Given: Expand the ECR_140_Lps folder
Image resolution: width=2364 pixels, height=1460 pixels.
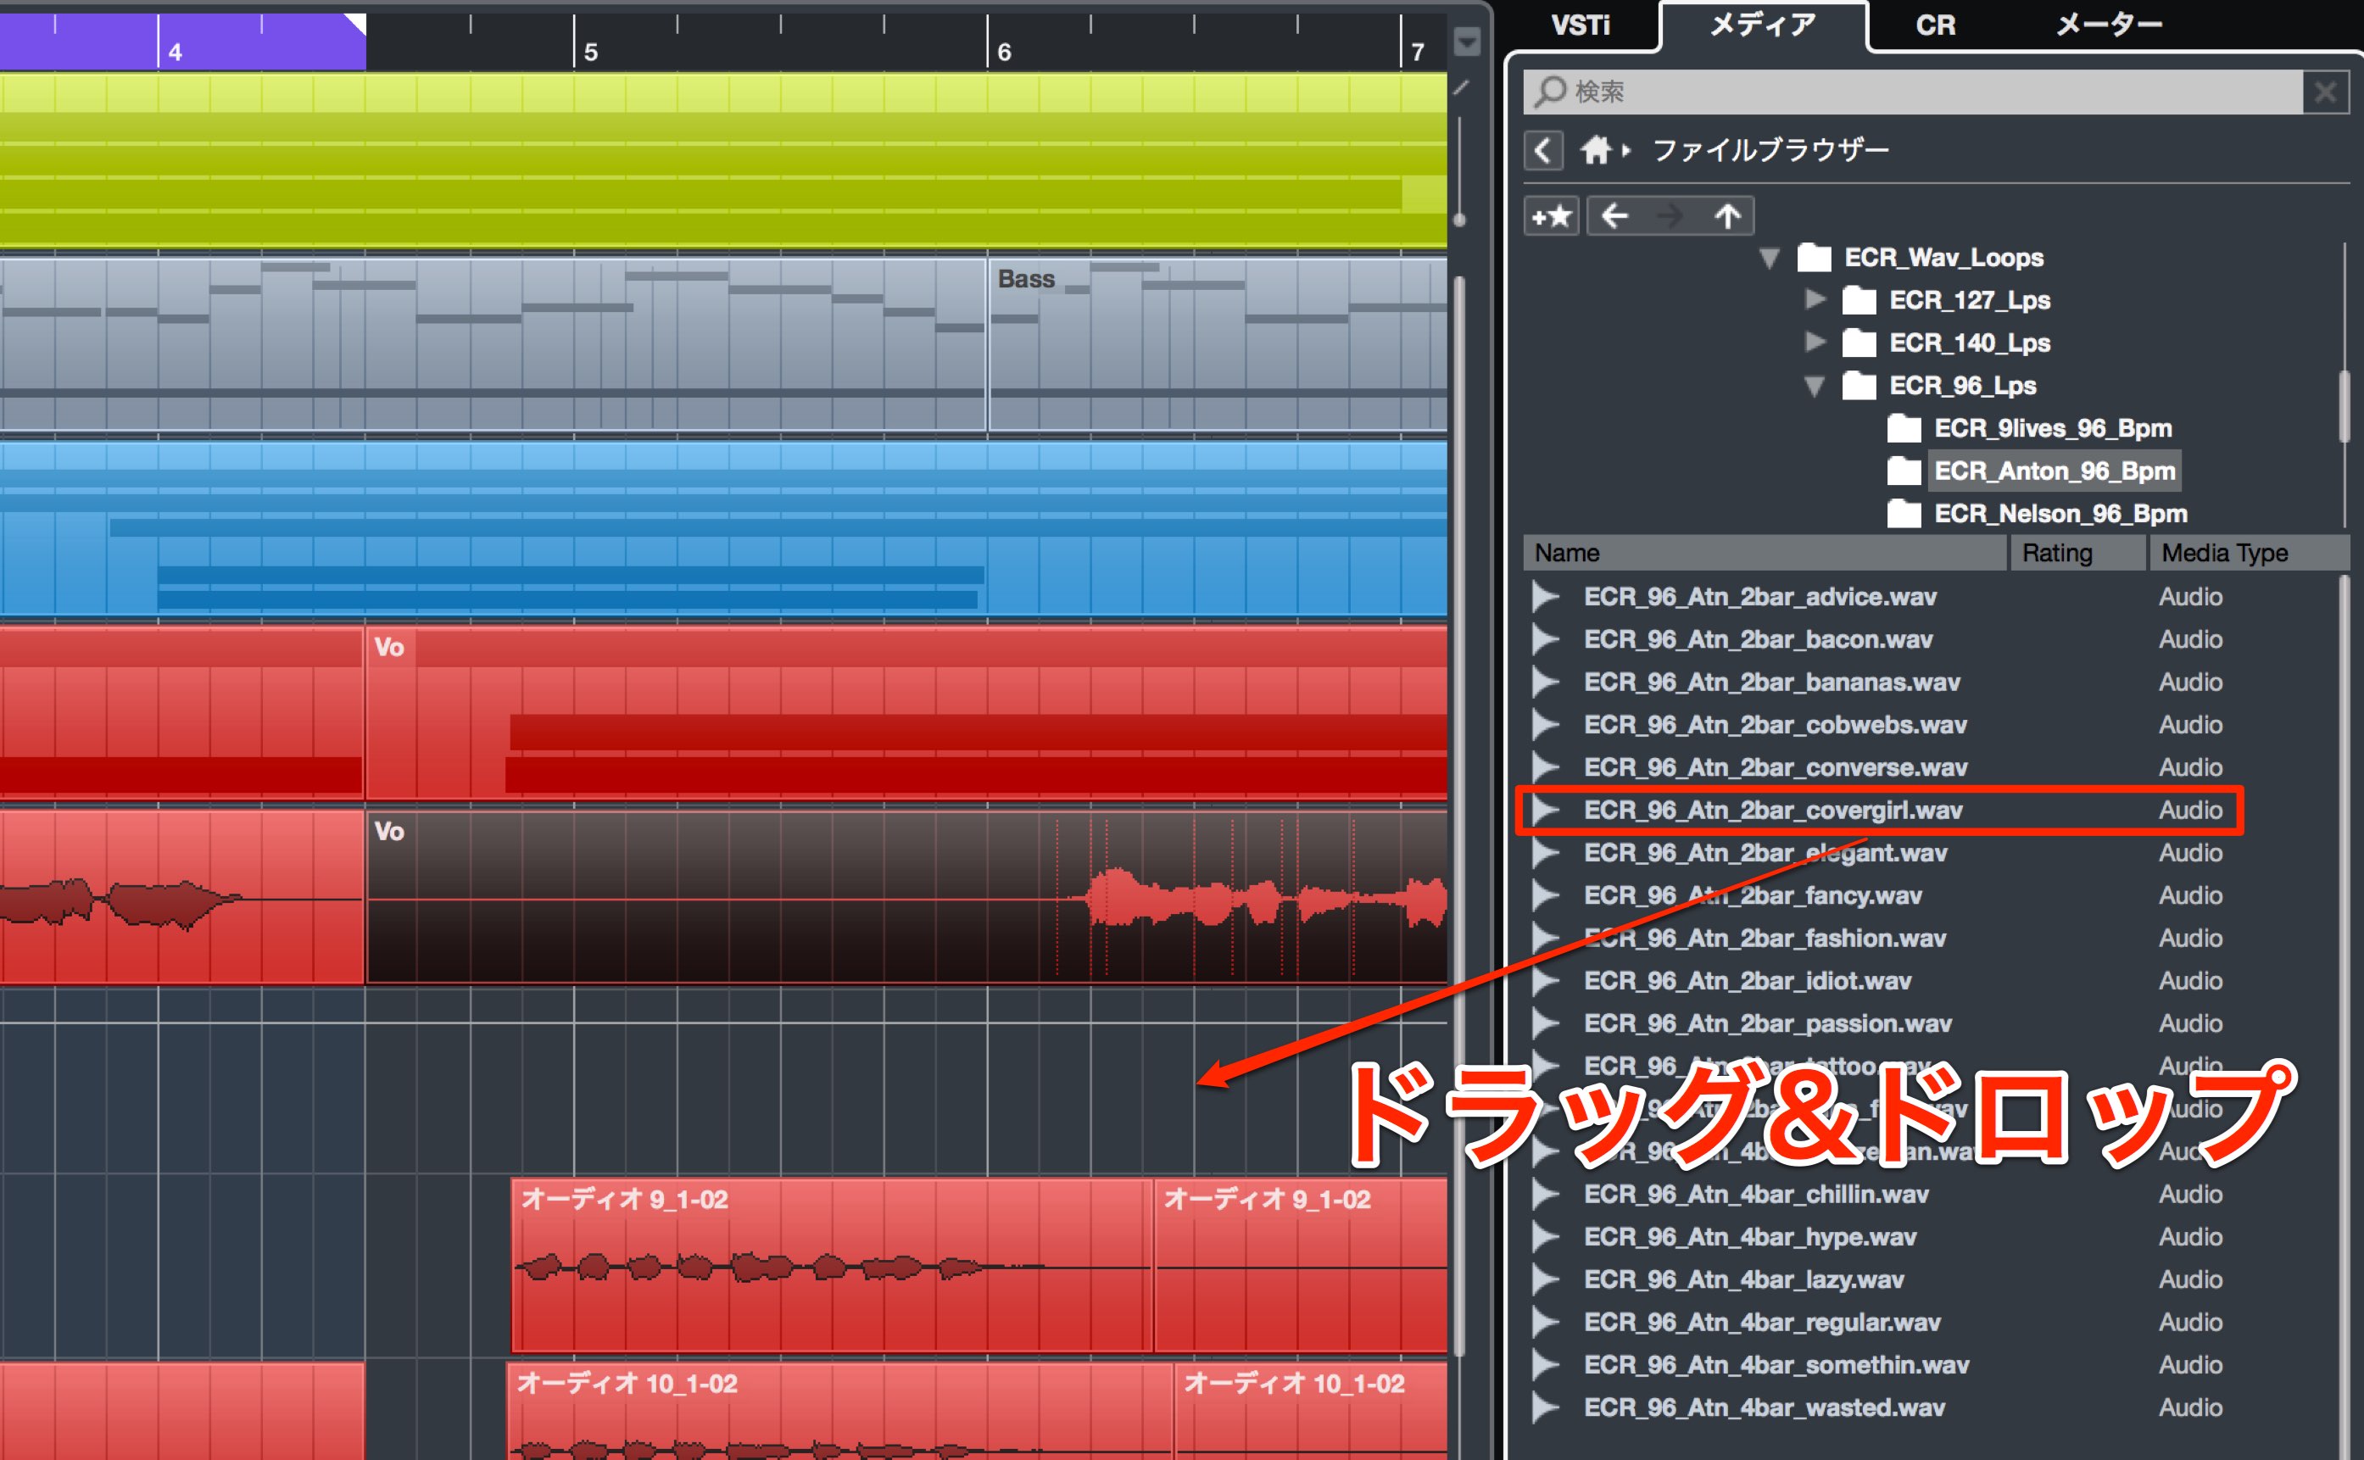Looking at the screenshot, I should (x=1815, y=342).
